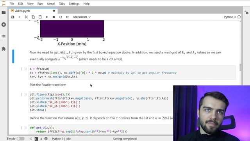Open the Tabs menu
The image size is (250, 141).
[62, 4]
